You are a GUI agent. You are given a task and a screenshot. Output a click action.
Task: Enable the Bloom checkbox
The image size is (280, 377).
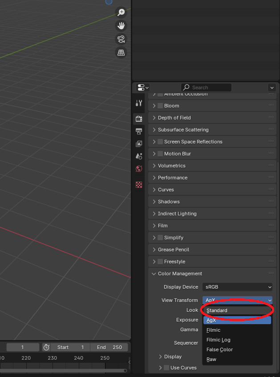(160, 106)
